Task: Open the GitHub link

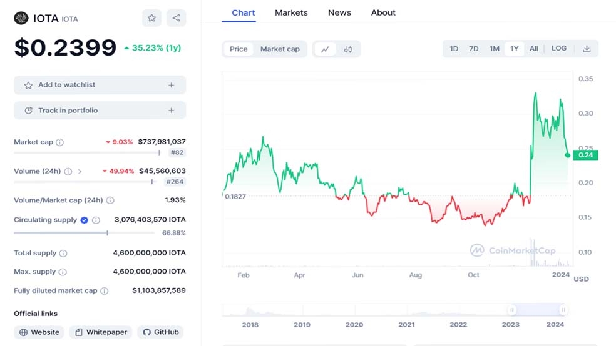Action: click(x=161, y=332)
